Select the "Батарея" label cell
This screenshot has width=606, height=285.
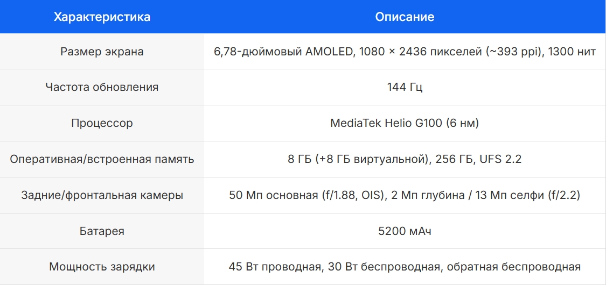[x=102, y=231]
